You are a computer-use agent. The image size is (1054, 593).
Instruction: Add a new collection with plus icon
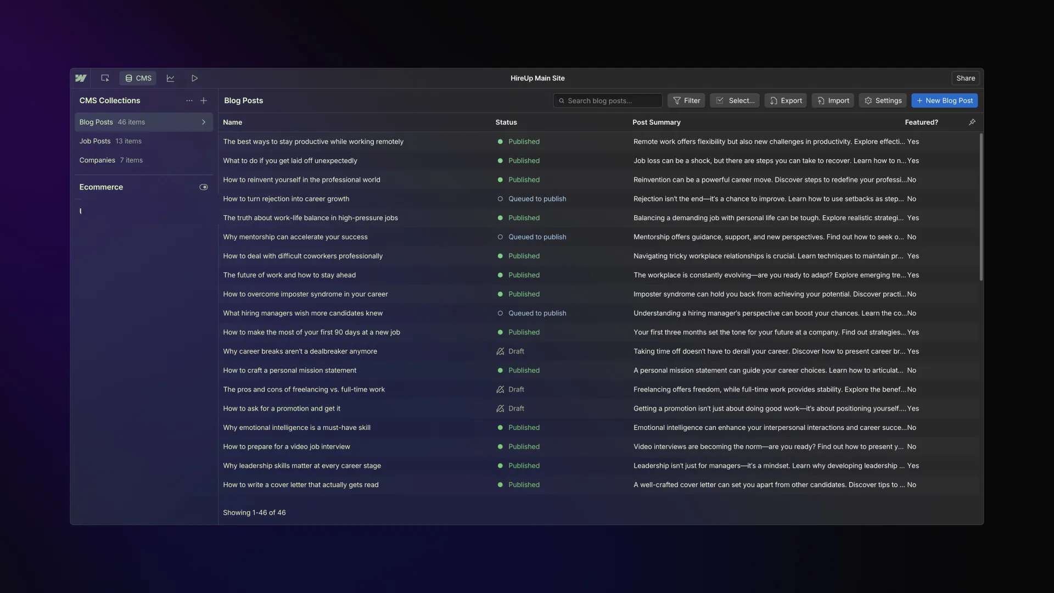pyautogui.click(x=204, y=100)
